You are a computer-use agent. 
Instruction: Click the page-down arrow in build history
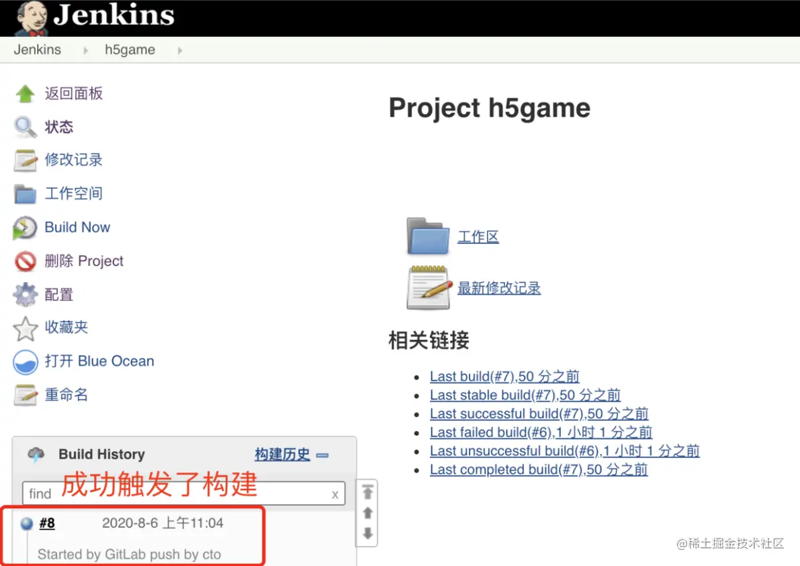pos(367,533)
